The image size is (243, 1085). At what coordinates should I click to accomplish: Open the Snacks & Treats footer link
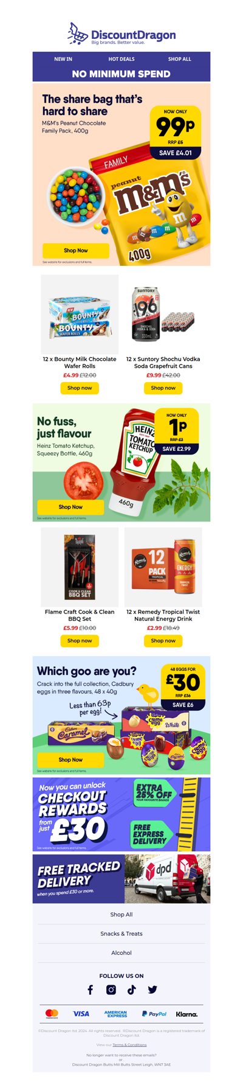click(122, 933)
